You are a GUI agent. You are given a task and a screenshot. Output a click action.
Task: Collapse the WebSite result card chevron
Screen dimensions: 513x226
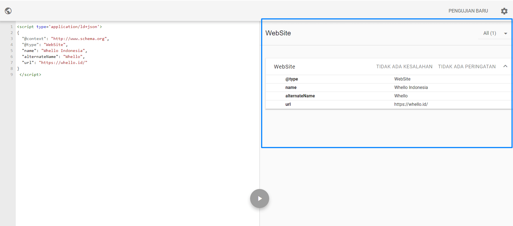point(505,66)
